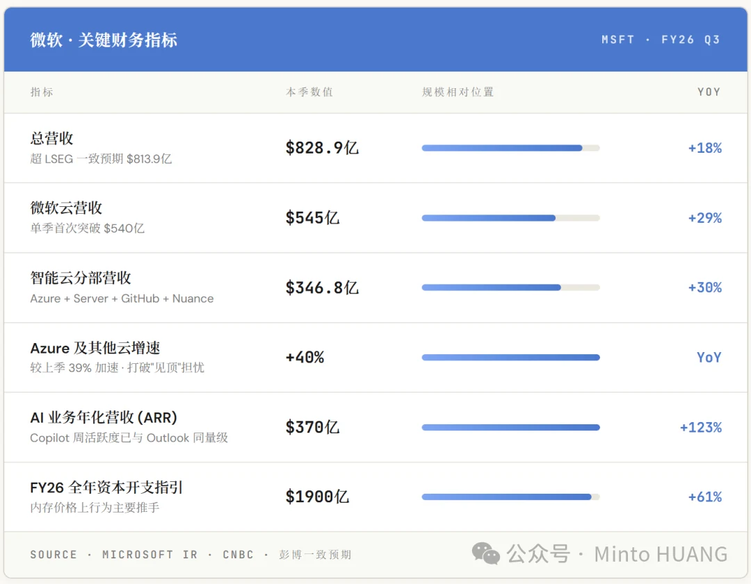Click the +29% growth figure
This screenshot has height=584, width=751.
pyautogui.click(x=705, y=218)
